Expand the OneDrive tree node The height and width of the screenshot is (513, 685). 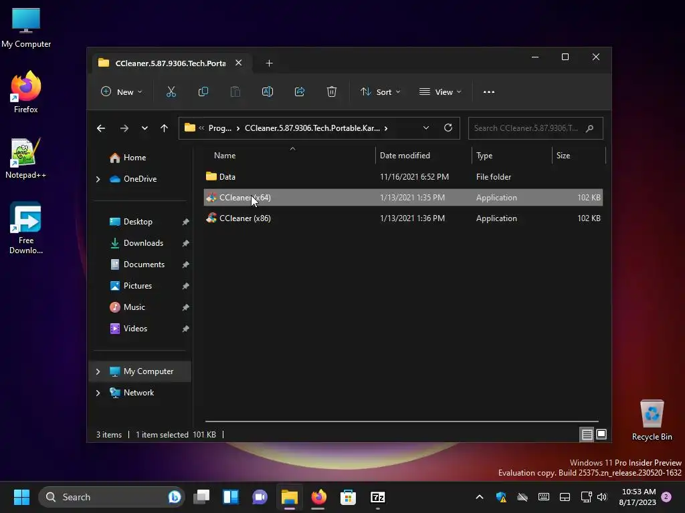tap(98, 179)
